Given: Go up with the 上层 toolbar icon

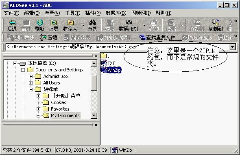Looking at the screenshot, I should [53, 25].
